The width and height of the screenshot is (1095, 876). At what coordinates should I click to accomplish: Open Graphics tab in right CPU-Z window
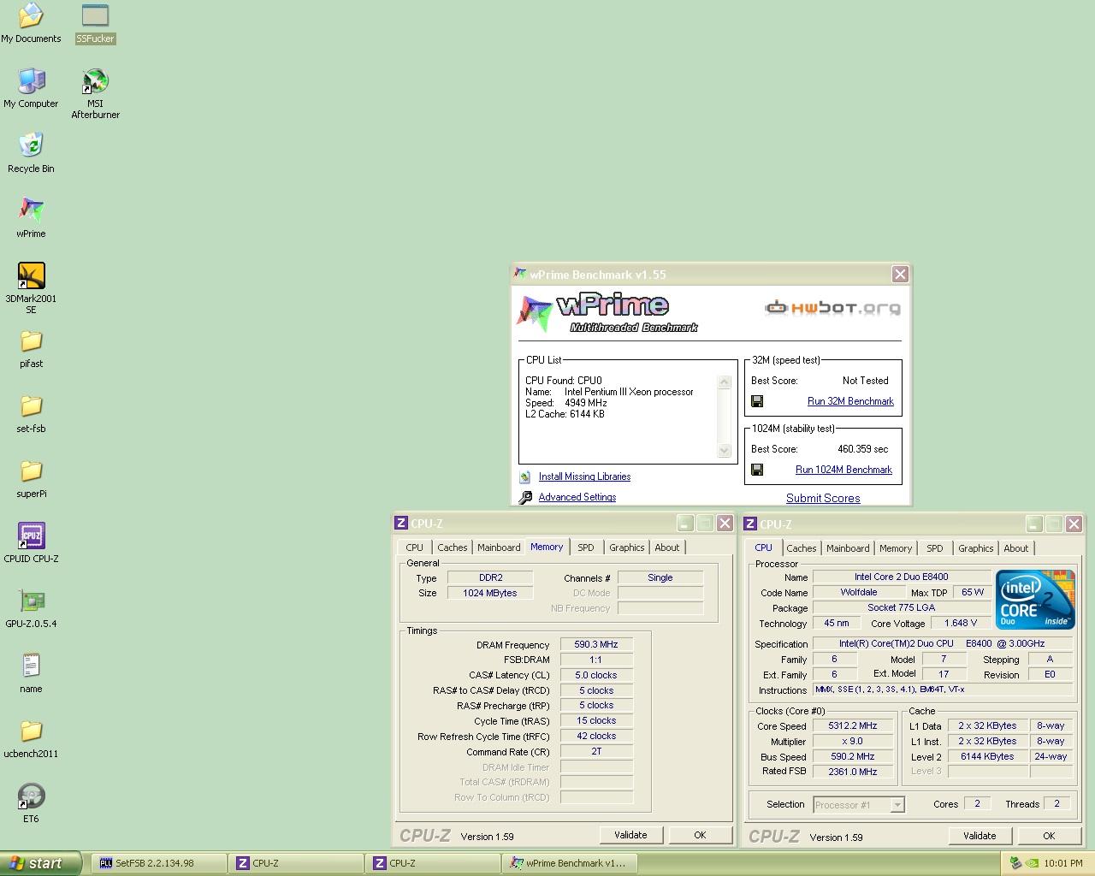(x=976, y=548)
